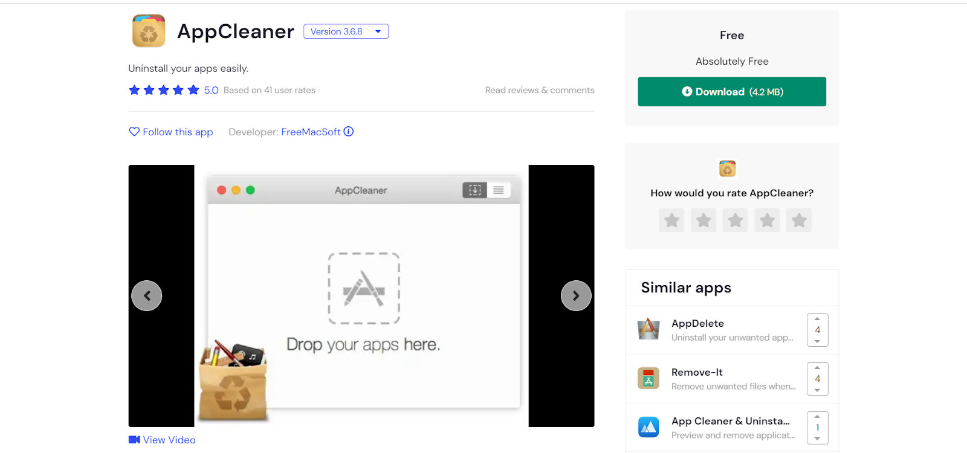The height and width of the screenshot is (453, 967).
Task: Upvote Remove-It with the up arrow
Action: [x=817, y=368]
